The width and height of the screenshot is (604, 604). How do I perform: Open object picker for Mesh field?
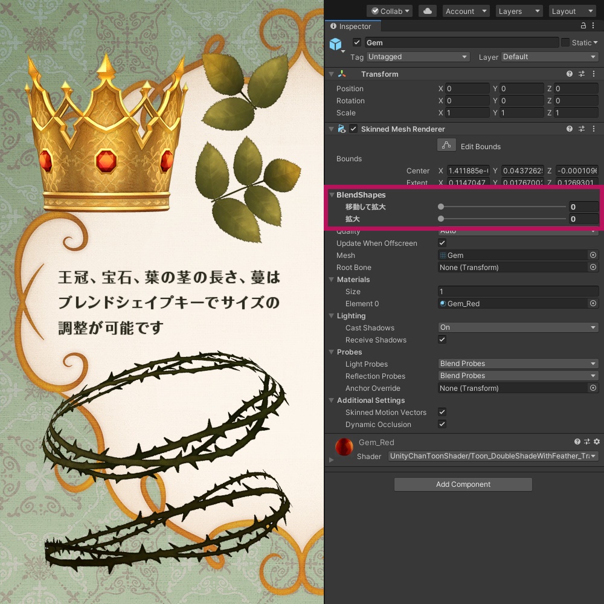(593, 255)
